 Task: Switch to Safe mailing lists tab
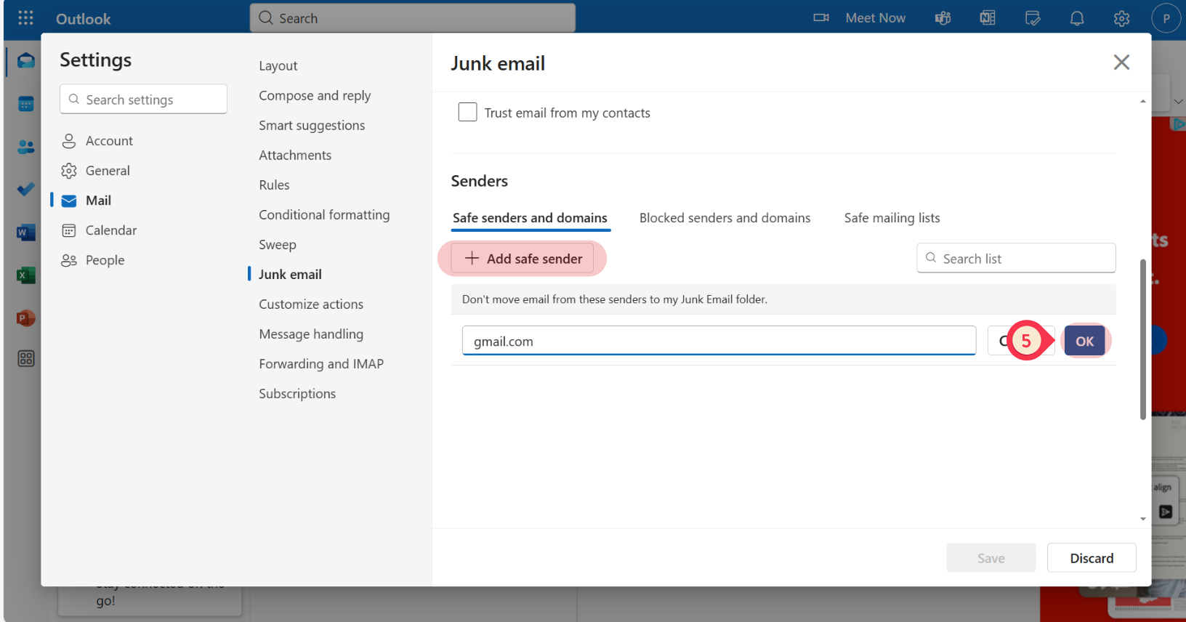892,217
